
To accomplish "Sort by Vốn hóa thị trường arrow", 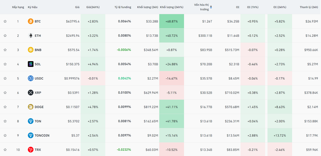I will [x=211, y=7].
